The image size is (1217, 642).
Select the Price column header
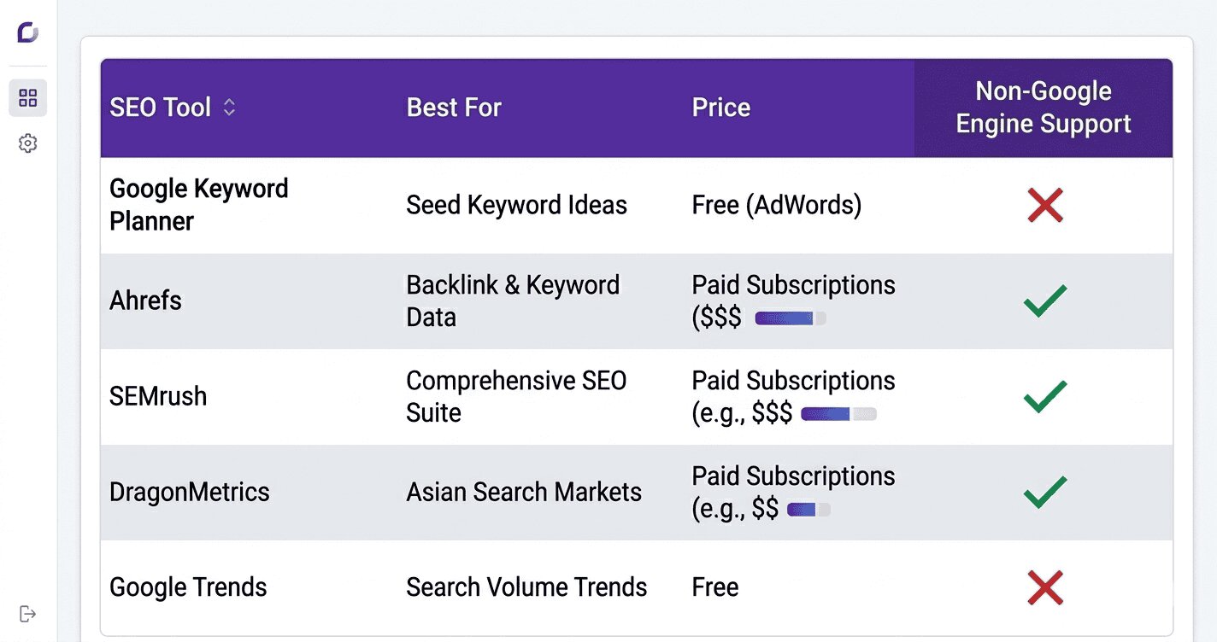click(x=721, y=108)
